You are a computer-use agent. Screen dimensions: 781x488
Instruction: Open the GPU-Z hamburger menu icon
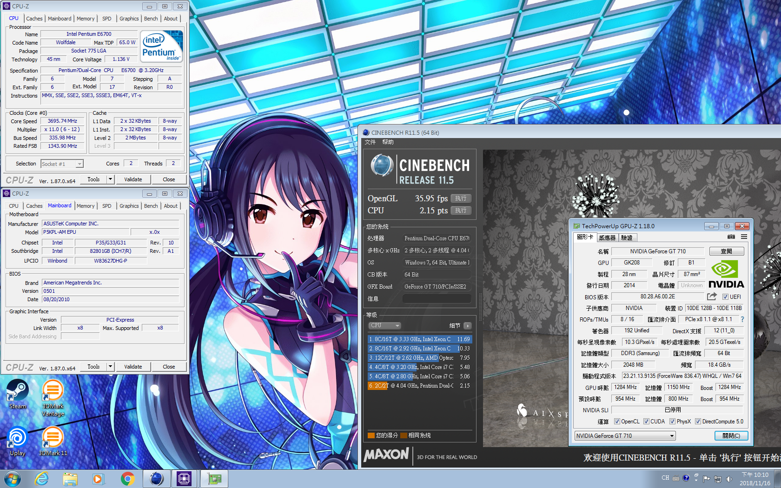(744, 237)
